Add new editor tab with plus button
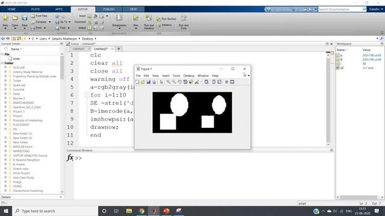 point(119,49)
